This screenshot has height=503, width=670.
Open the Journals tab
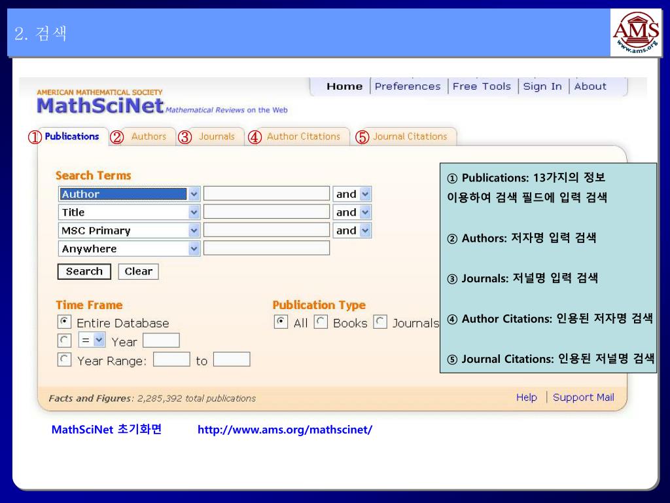click(x=217, y=136)
